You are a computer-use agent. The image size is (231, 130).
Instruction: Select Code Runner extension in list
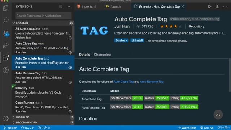click(x=43, y=107)
